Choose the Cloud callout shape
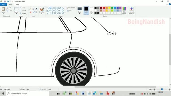The image size is (171, 96). (63, 13)
